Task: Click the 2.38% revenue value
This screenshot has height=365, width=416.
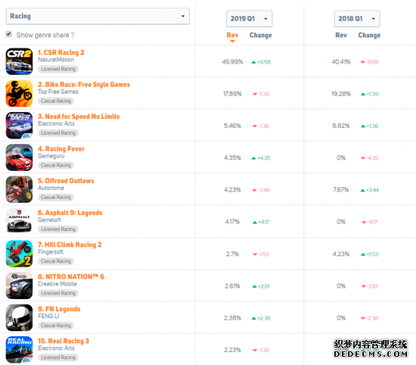Action: pyautogui.click(x=232, y=318)
